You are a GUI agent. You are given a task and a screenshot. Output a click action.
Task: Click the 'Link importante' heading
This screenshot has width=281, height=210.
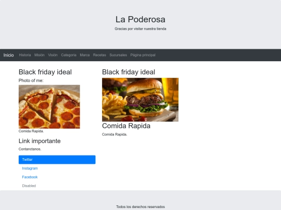coord(40,141)
